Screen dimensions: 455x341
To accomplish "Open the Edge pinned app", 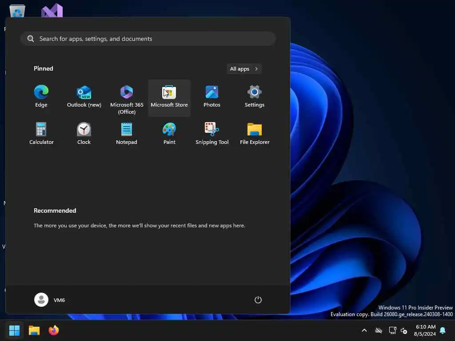I will [41, 97].
